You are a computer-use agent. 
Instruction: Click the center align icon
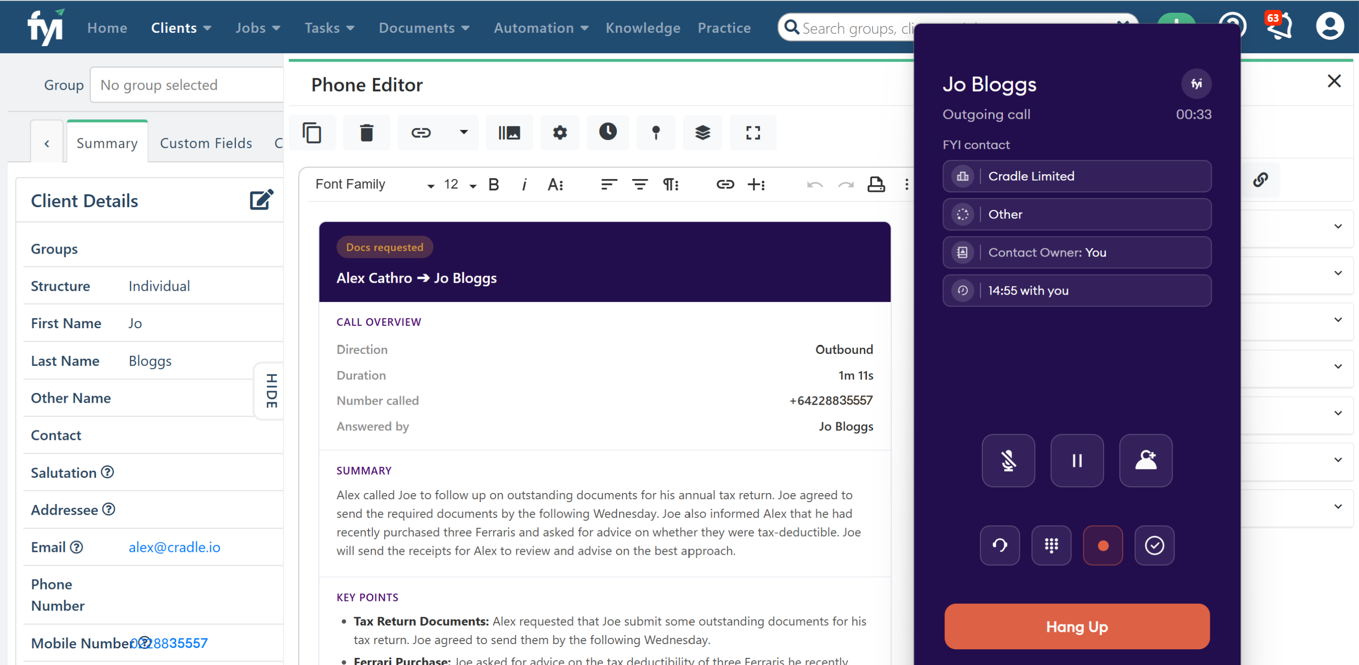[x=640, y=184]
